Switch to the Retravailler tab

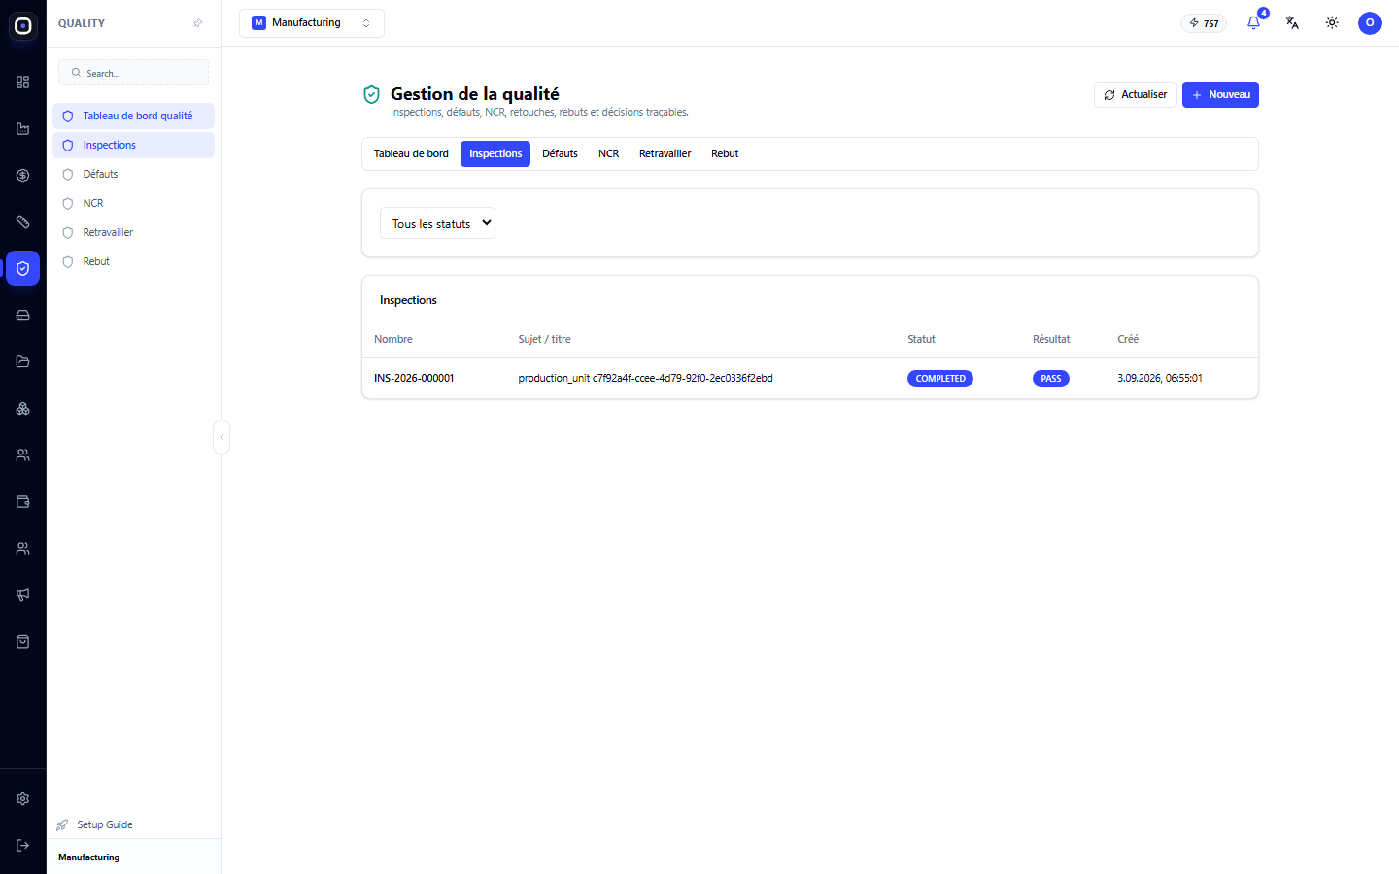665,153
